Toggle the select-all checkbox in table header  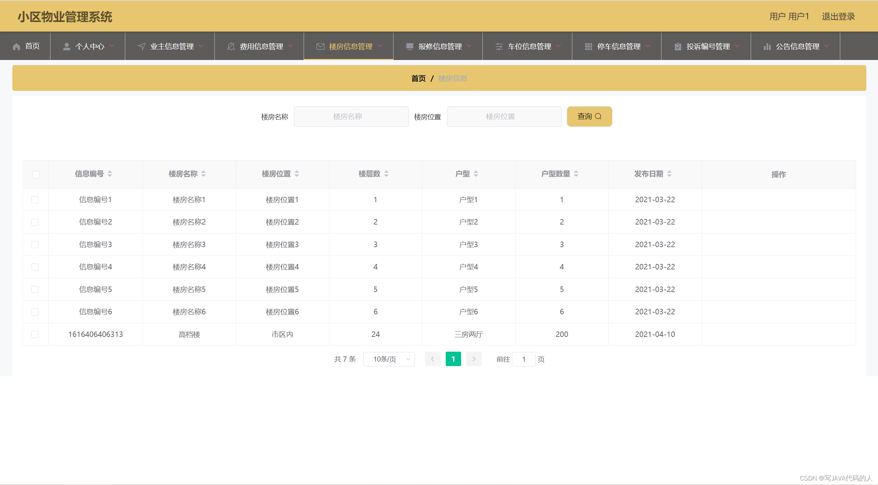tap(36, 174)
